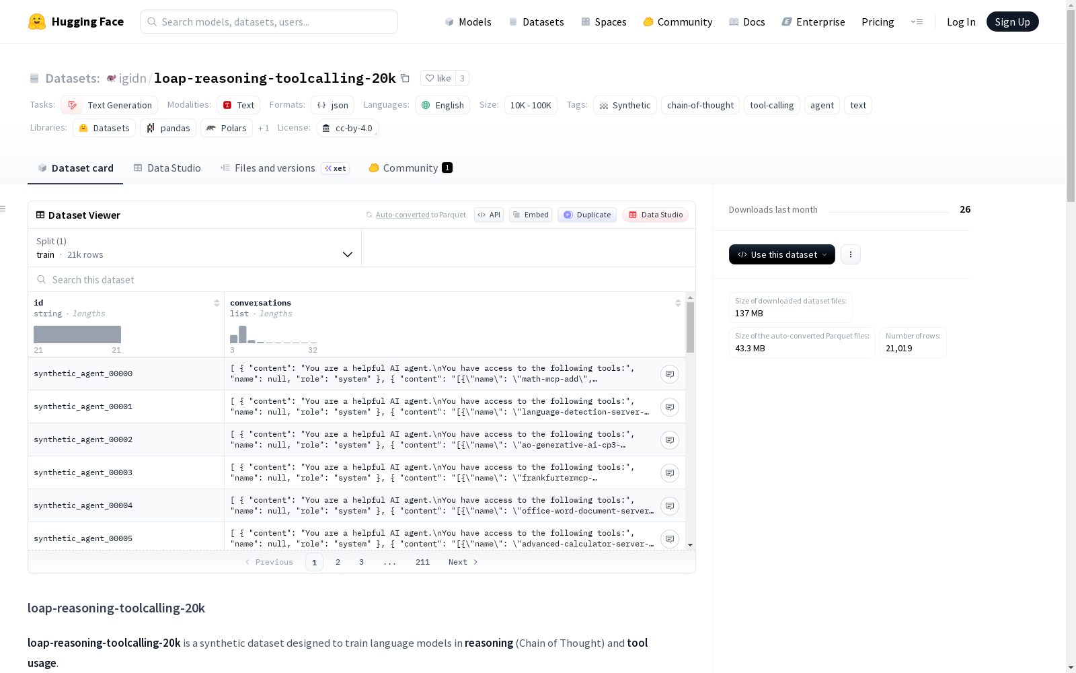Click the Data Studio button in viewer
The height and width of the screenshot is (673, 1076).
[656, 215]
